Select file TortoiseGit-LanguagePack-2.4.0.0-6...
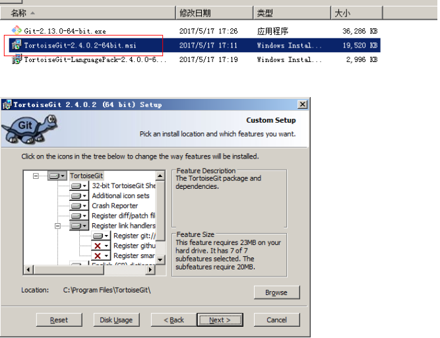The width and height of the screenshot is (440, 338). [x=95, y=59]
